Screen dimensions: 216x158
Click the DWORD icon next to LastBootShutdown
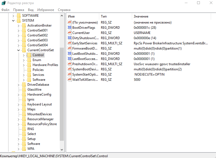70,54
